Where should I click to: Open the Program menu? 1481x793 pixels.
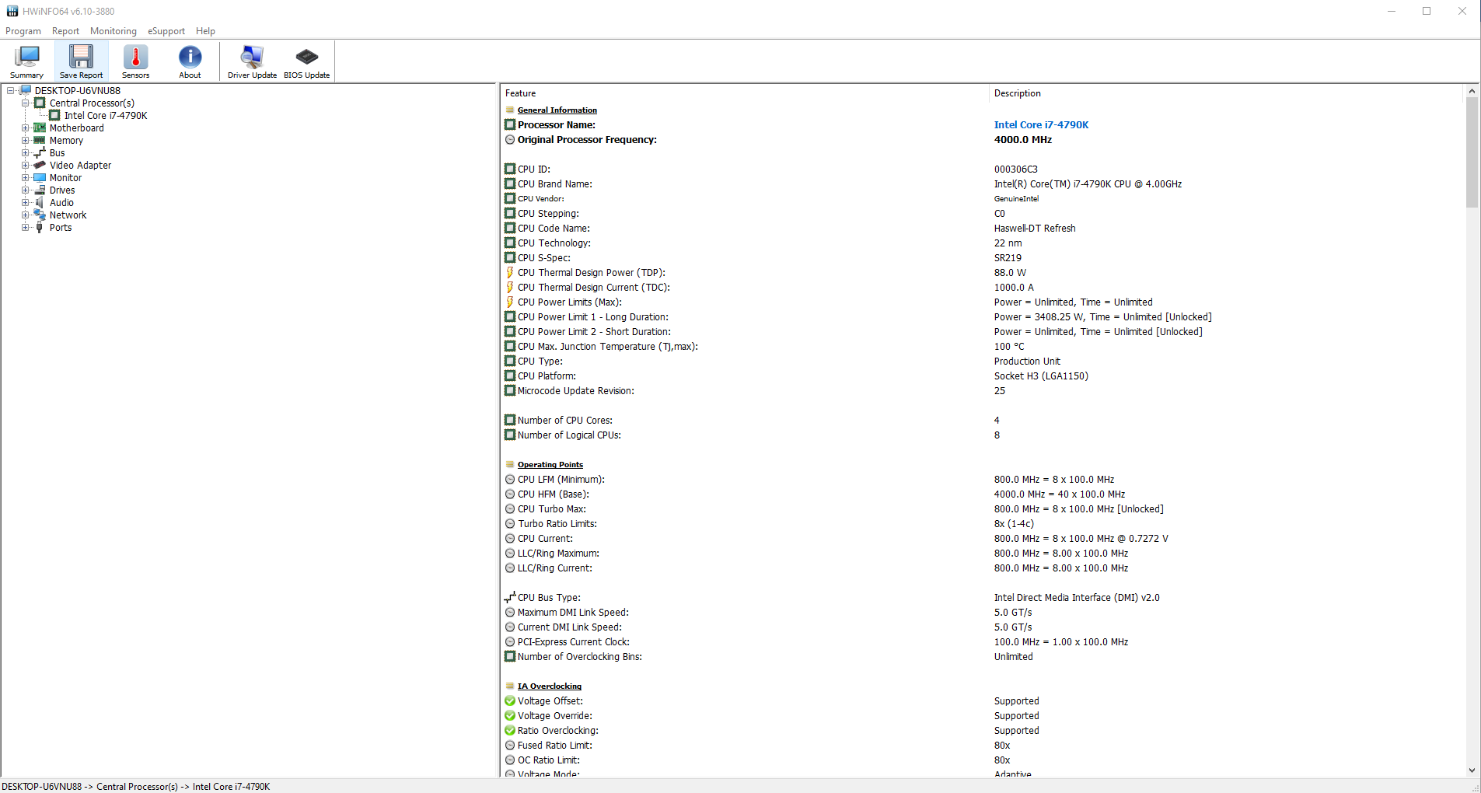point(23,31)
